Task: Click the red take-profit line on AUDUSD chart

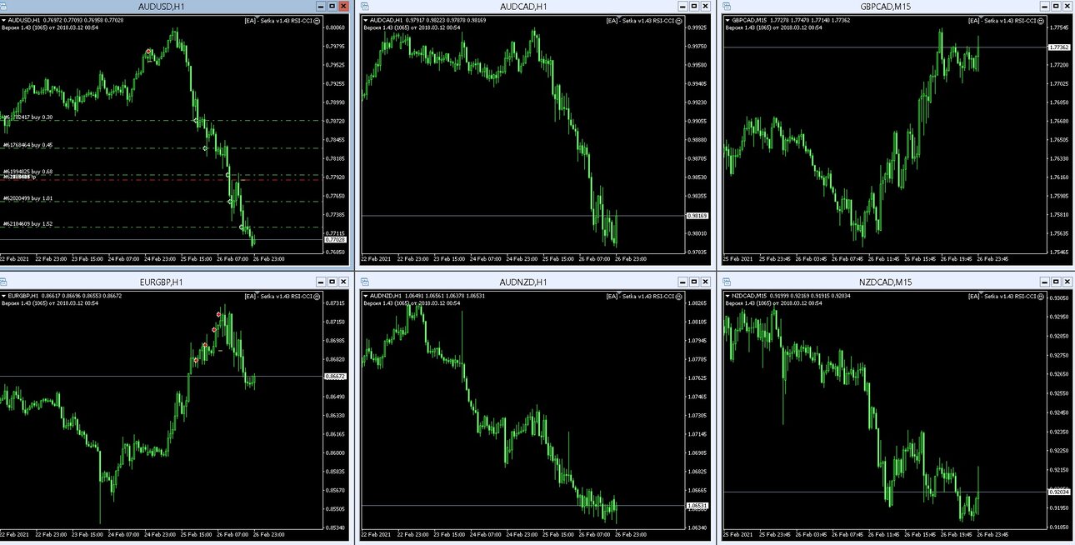Action: click(x=160, y=179)
